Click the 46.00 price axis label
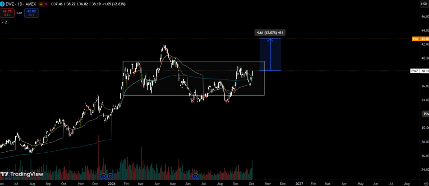Screen dimensions: 429x186 (x=425, y=16)
